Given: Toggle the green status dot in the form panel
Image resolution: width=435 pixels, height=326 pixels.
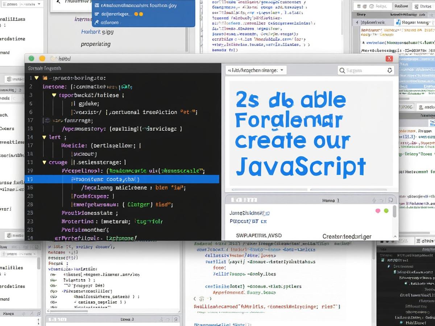Looking at the screenshot, I should [386, 210].
